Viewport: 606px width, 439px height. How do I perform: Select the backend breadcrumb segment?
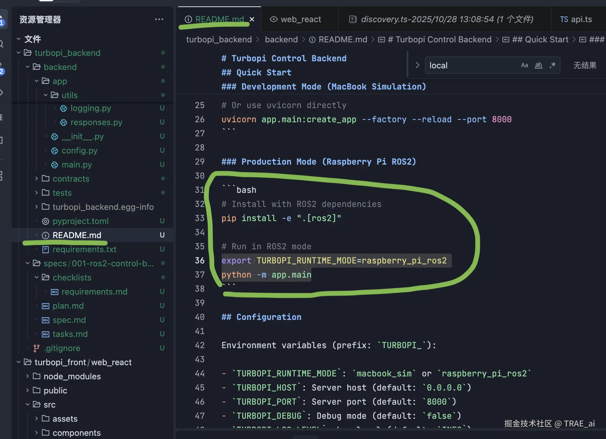pyautogui.click(x=281, y=39)
